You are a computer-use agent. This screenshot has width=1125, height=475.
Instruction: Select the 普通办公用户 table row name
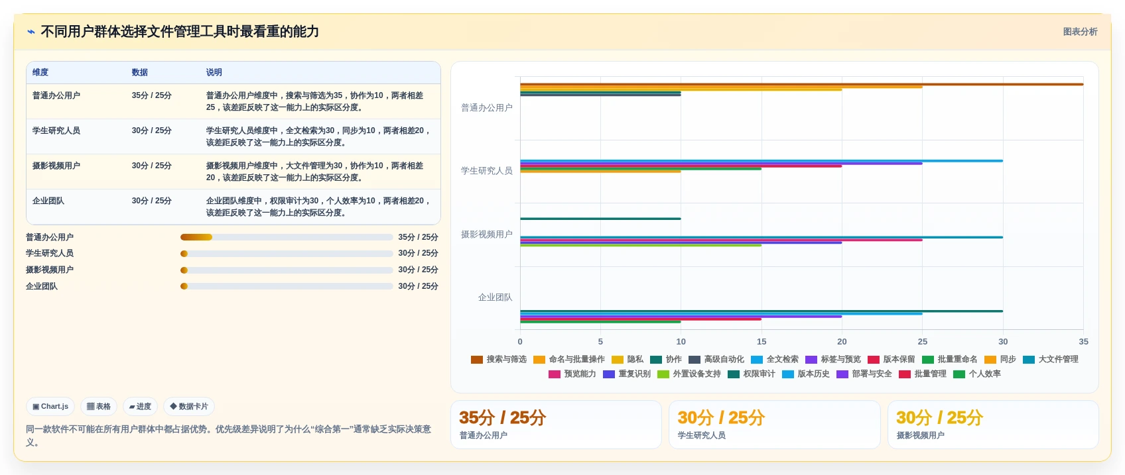(56, 95)
